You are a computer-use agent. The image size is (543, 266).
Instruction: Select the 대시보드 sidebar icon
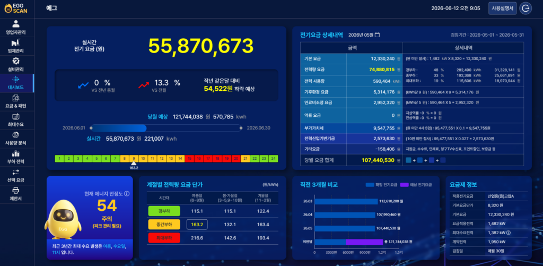coord(16,80)
